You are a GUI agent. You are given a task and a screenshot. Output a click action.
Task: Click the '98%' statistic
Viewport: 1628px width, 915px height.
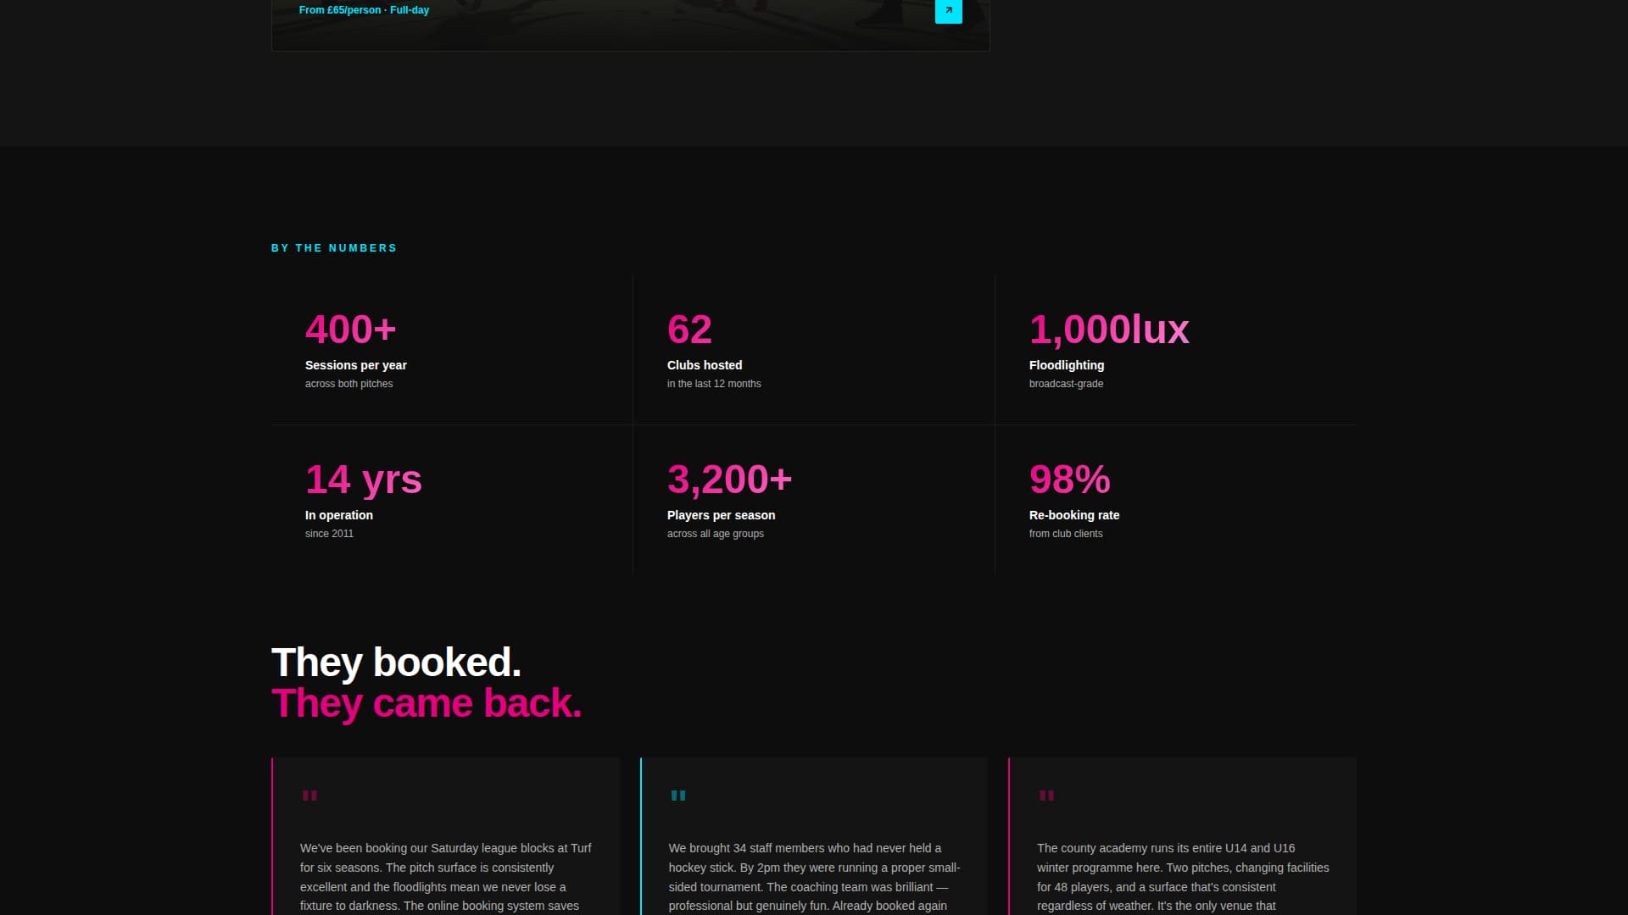click(x=1069, y=480)
